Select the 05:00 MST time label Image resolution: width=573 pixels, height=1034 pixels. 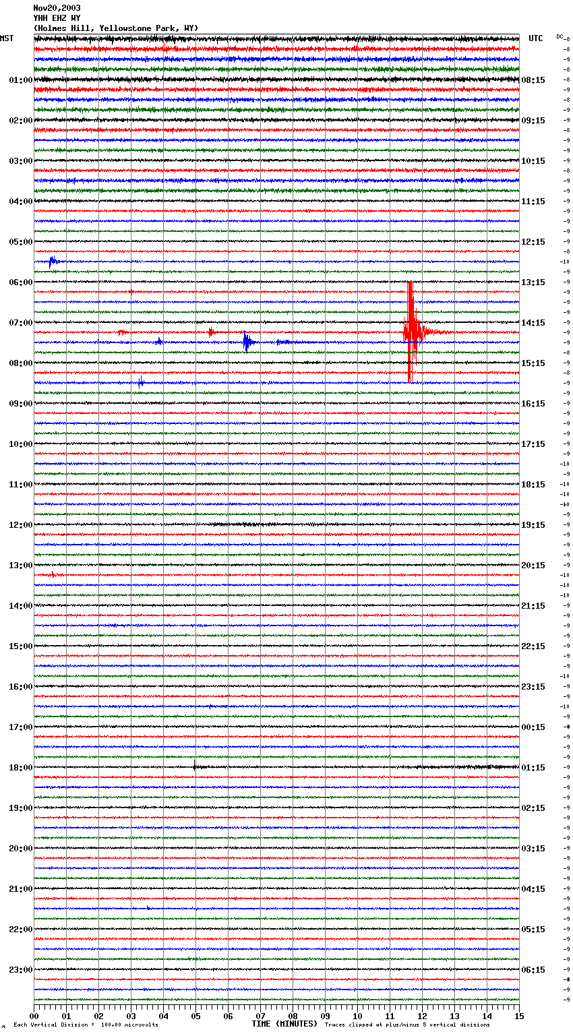[21, 242]
